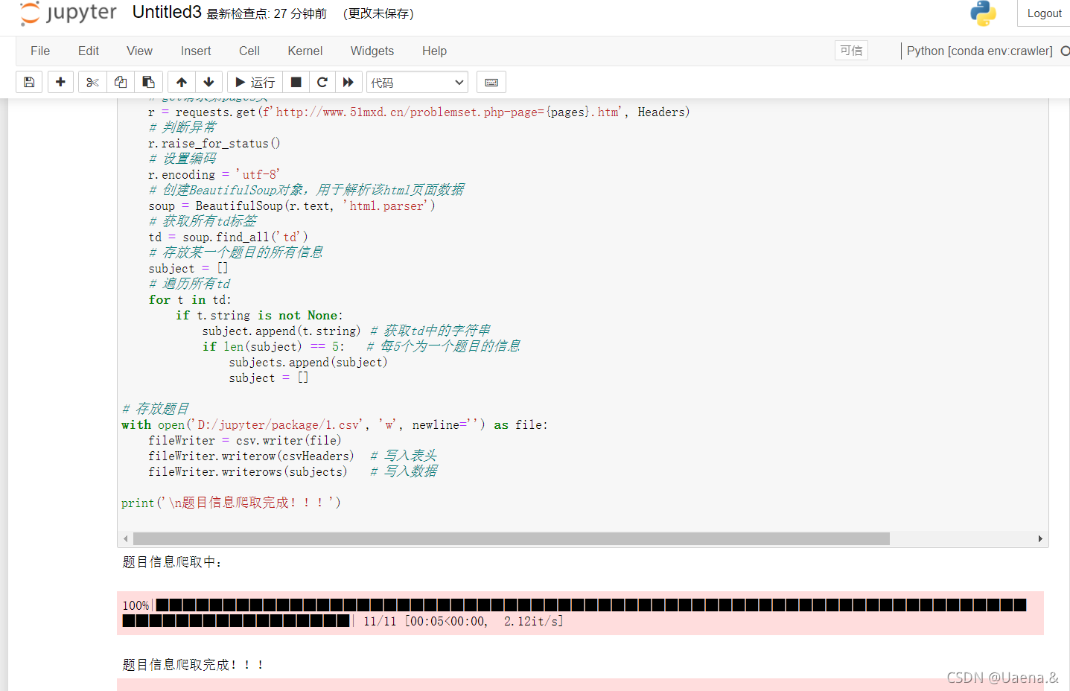The image size is (1070, 691).
Task: Open the View menu
Action: (139, 51)
